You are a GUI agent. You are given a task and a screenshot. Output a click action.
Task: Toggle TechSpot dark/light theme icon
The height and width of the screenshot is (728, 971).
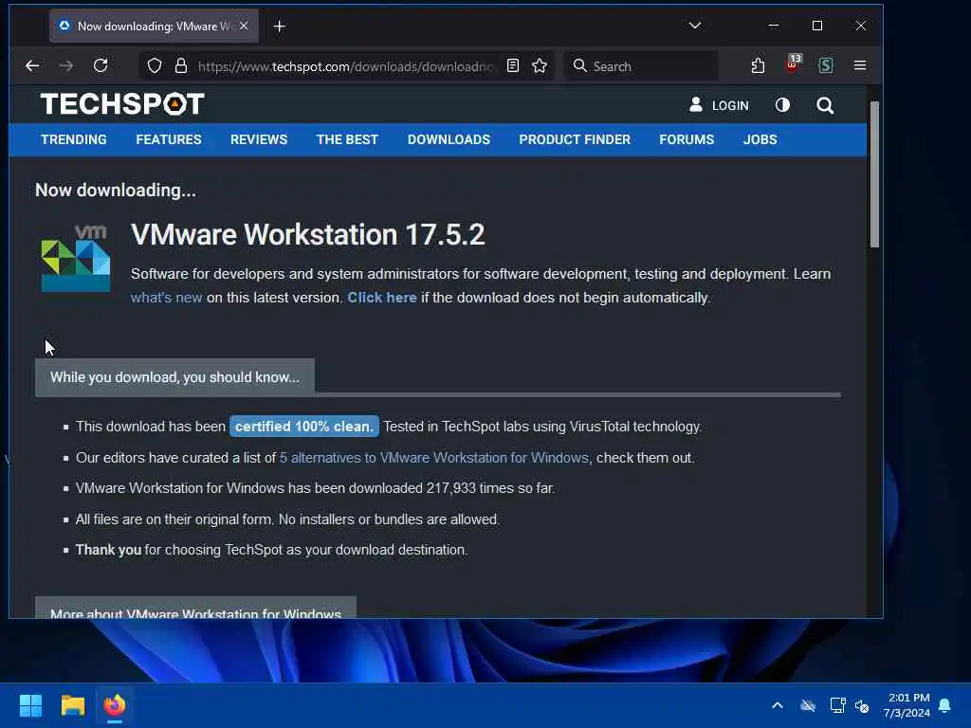(x=782, y=104)
